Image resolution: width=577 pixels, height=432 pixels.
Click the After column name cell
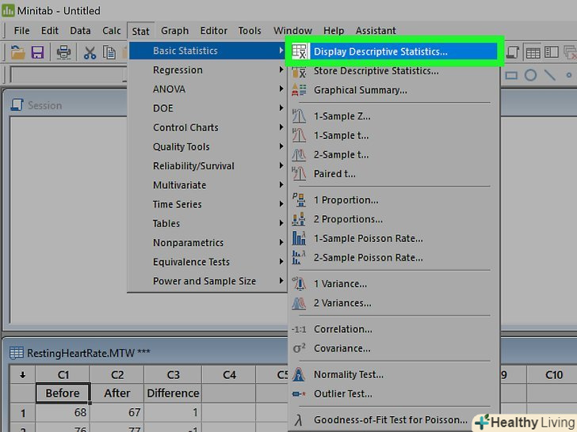click(x=117, y=393)
